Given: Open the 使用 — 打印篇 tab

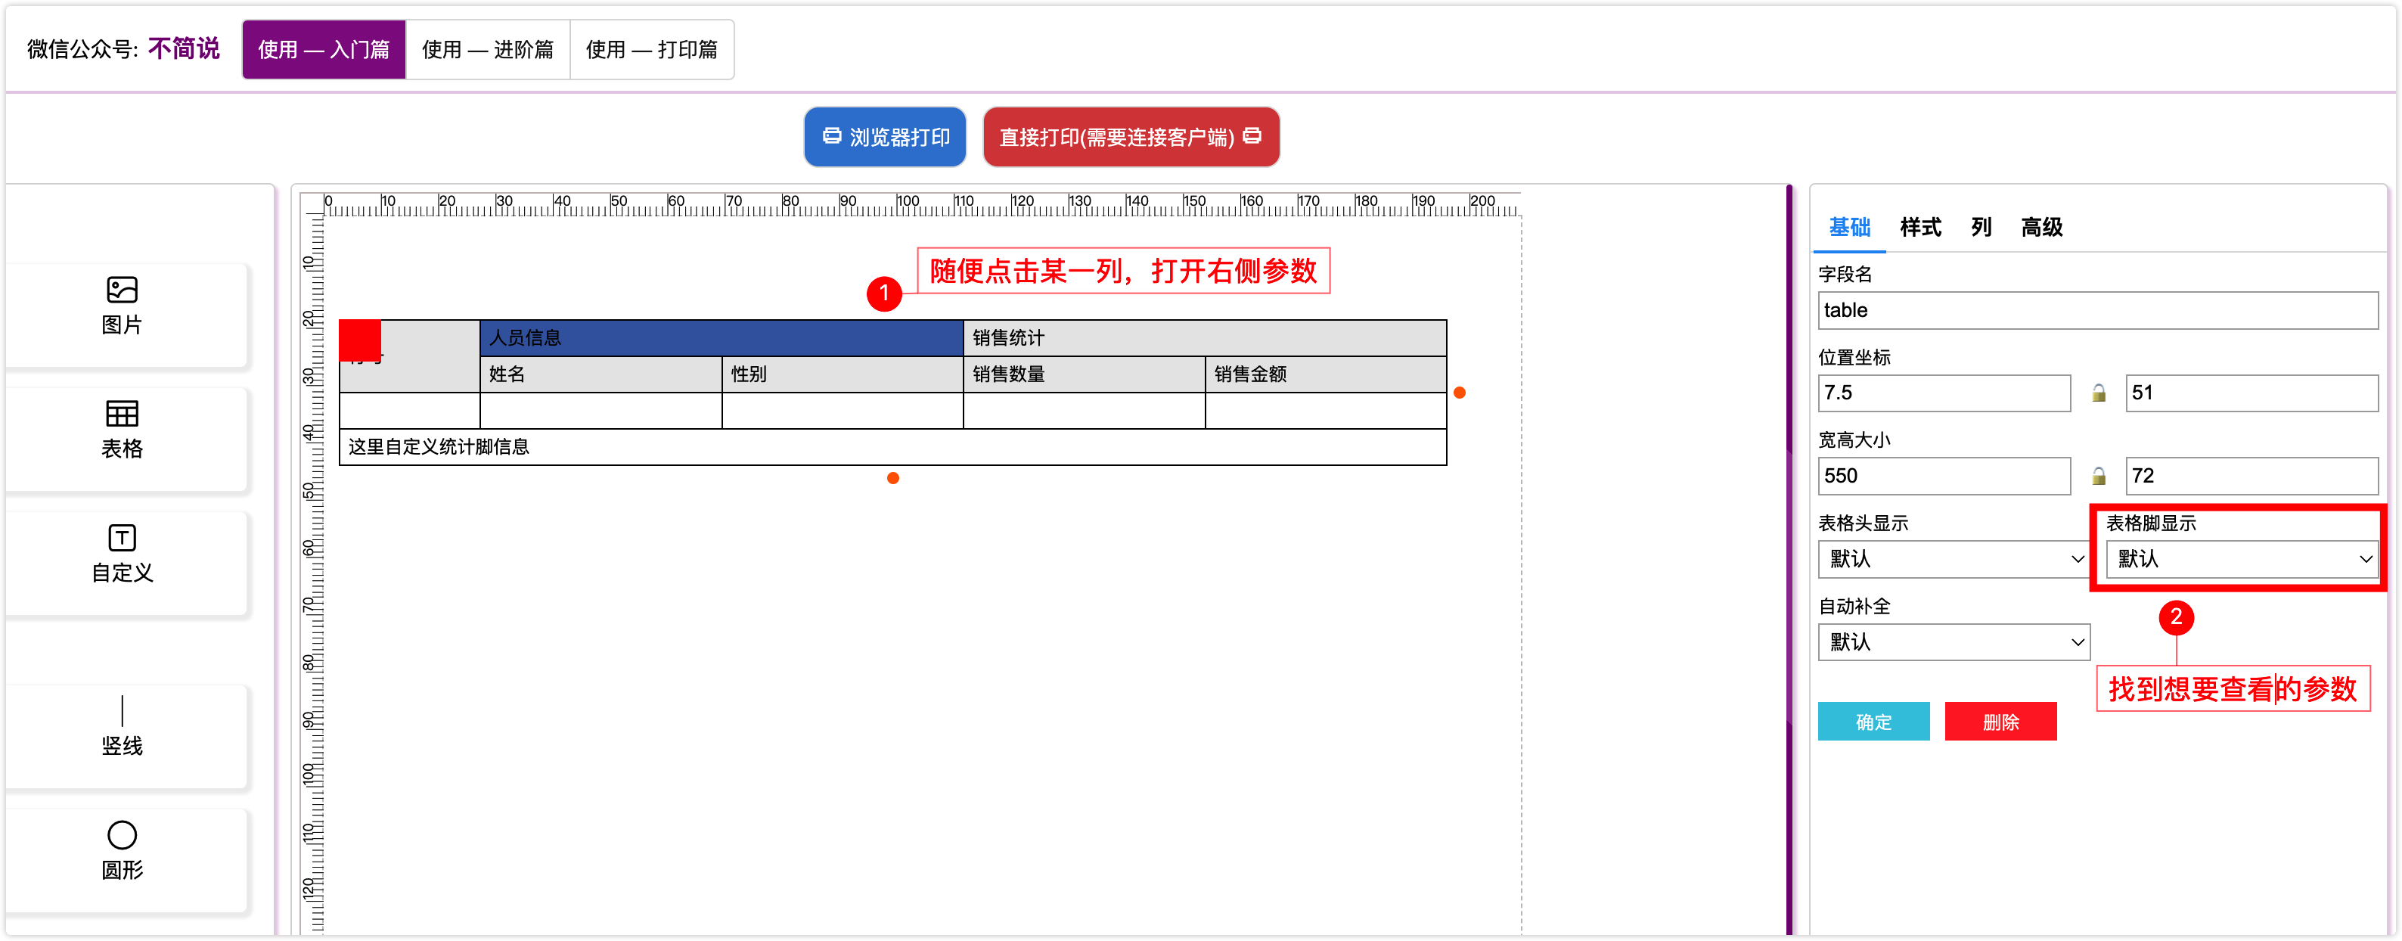Looking at the screenshot, I should coord(652,49).
